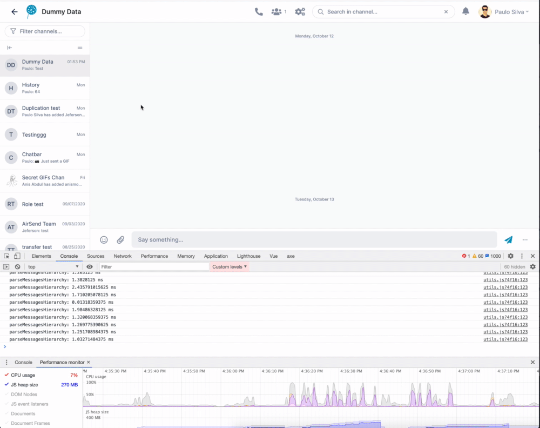Start a call with the phone icon
The width and height of the screenshot is (540, 428).
pos(259,12)
